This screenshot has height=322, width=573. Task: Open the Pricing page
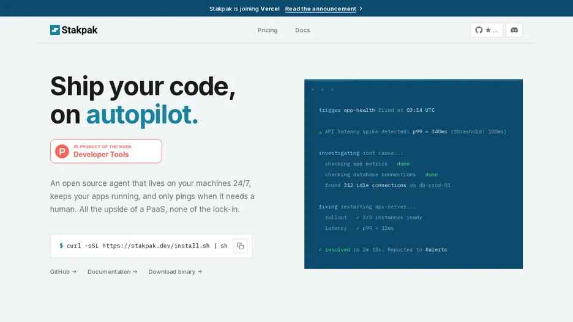click(268, 31)
